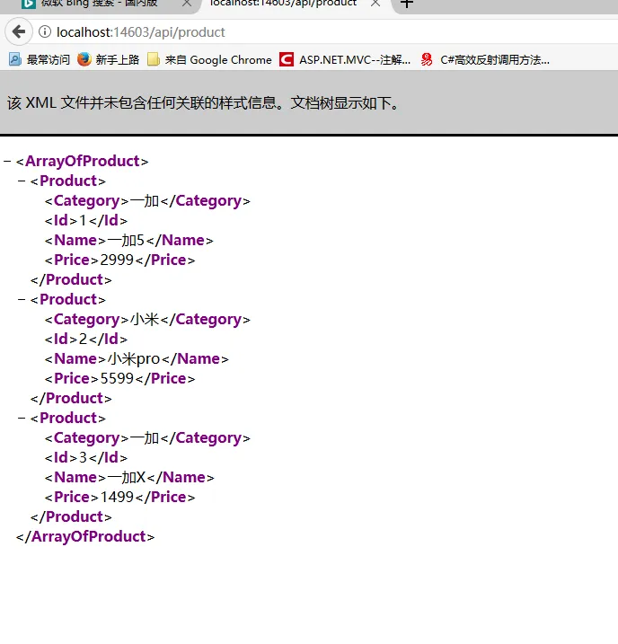The width and height of the screenshot is (618, 644).
Task: Open a new tab with plus button
Action: coord(407,4)
